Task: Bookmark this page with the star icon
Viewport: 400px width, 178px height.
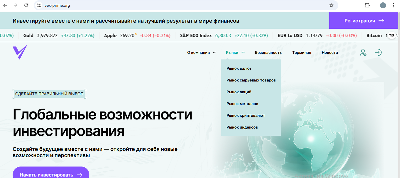Action: coord(331,5)
